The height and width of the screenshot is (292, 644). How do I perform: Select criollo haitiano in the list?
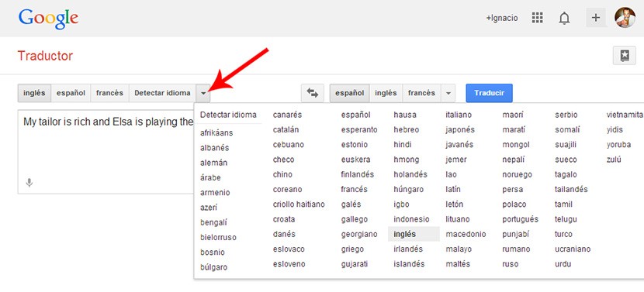299,204
